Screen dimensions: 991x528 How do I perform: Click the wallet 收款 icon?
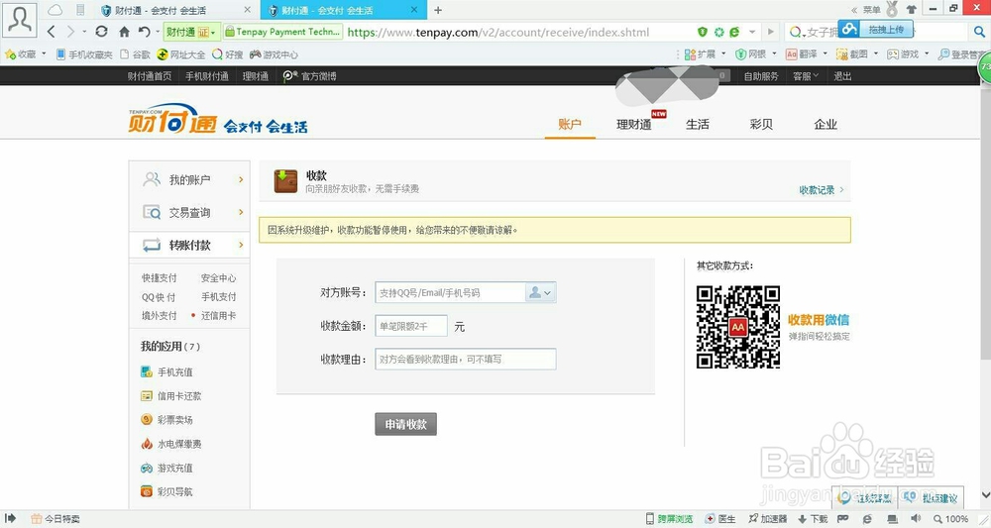click(285, 181)
